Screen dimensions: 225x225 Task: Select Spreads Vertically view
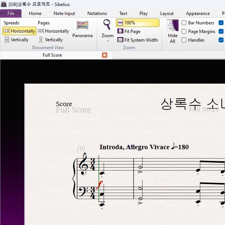tap(16, 40)
